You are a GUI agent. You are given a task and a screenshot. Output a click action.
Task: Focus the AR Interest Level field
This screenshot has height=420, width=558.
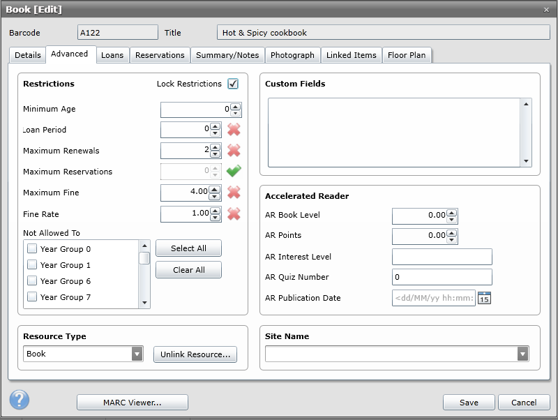click(x=442, y=257)
